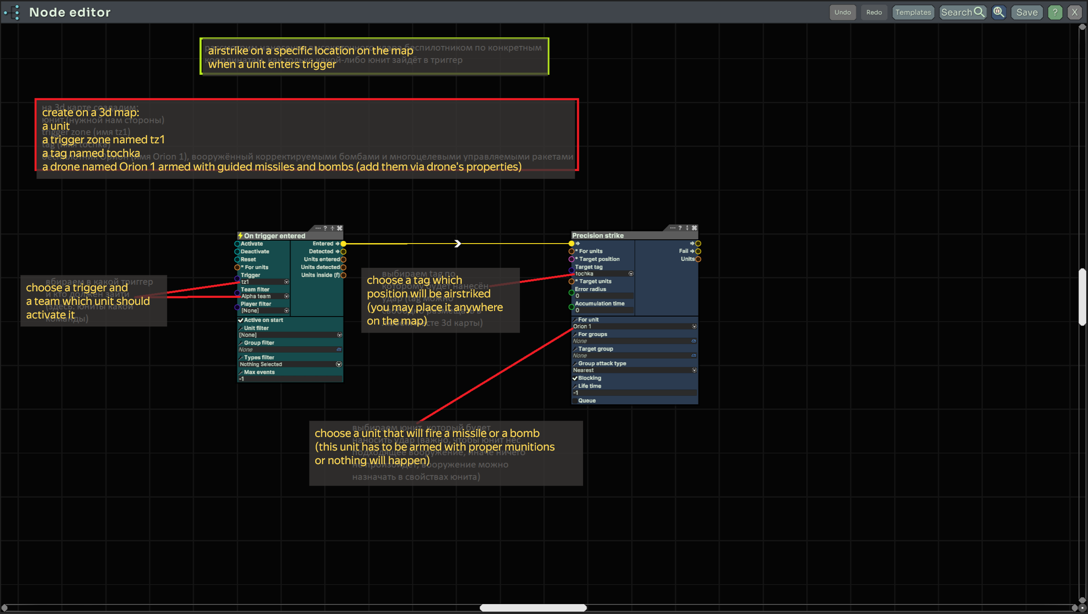Open help for the Precision strike node

point(680,228)
